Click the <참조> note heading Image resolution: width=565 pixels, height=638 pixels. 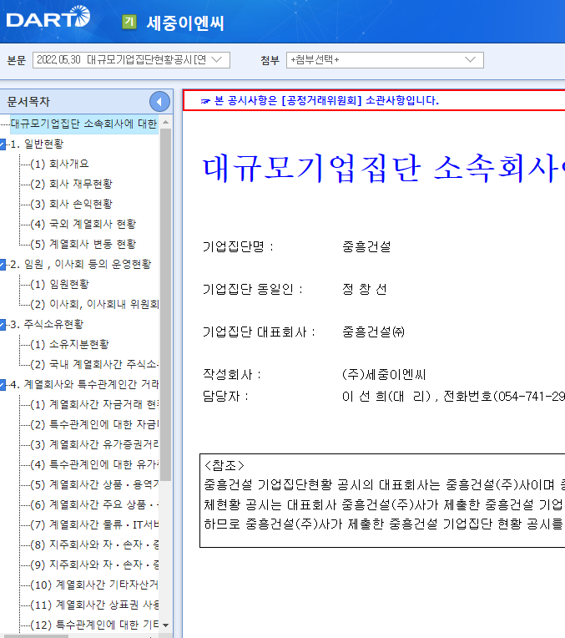(x=224, y=465)
